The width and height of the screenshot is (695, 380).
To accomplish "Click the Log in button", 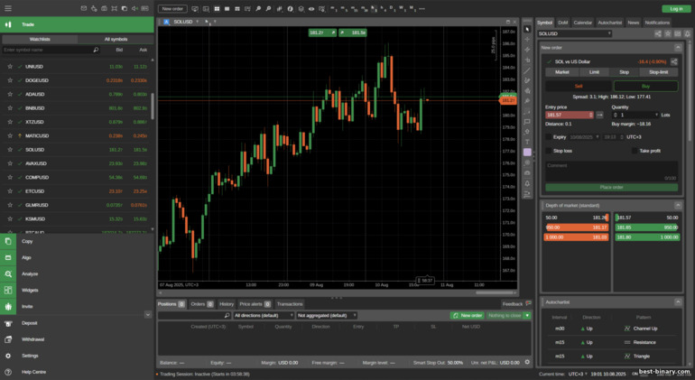I will 676,9.
